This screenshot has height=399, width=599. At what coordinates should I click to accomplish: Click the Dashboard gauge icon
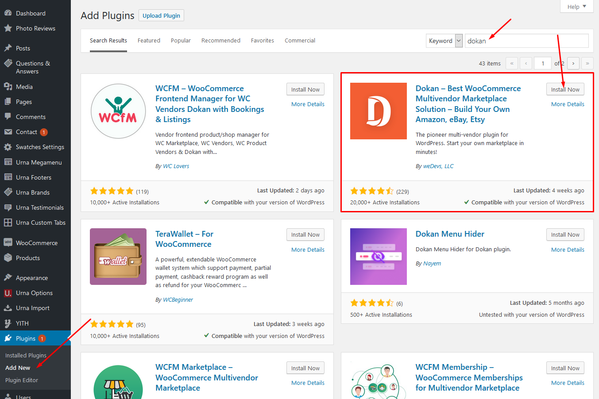8,13
